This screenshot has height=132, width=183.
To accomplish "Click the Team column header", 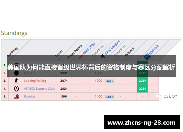I will coord(59,54).
